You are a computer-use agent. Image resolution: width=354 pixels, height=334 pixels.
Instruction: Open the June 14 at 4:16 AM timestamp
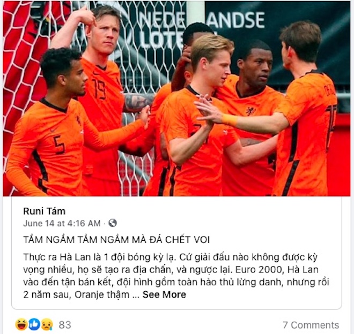[62, 223]
